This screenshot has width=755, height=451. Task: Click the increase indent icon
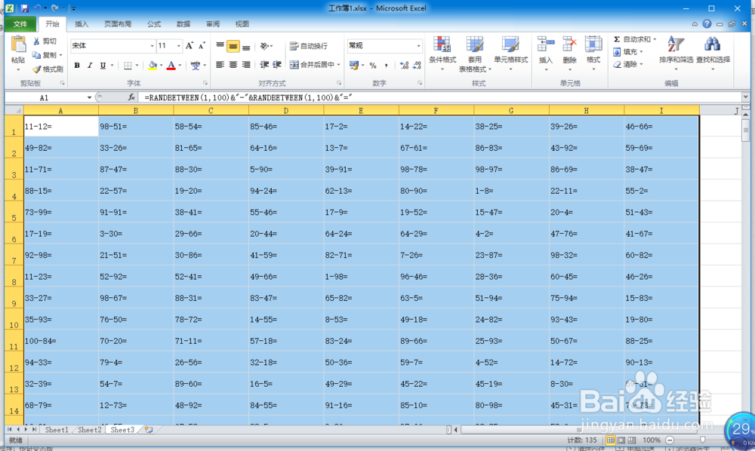(x=277, y=64)
